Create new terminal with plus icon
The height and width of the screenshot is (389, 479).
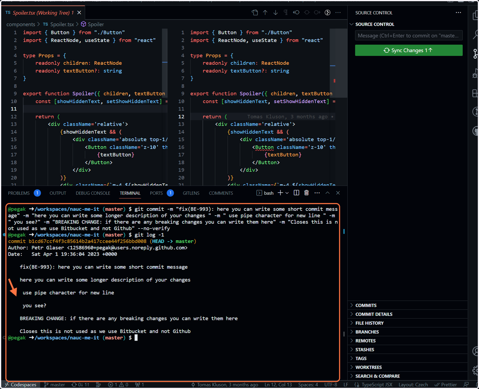click(280, 193)
